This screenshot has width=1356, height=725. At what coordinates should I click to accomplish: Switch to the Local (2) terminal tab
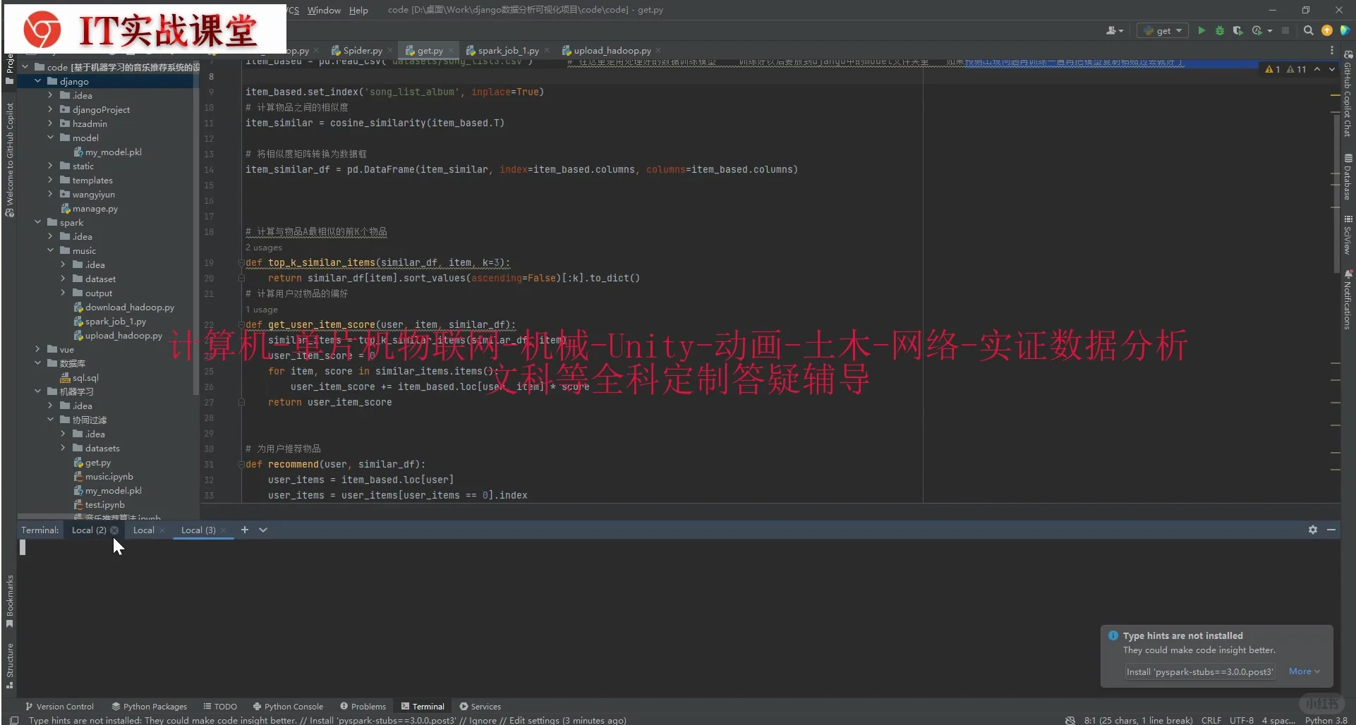coord(89,530)
